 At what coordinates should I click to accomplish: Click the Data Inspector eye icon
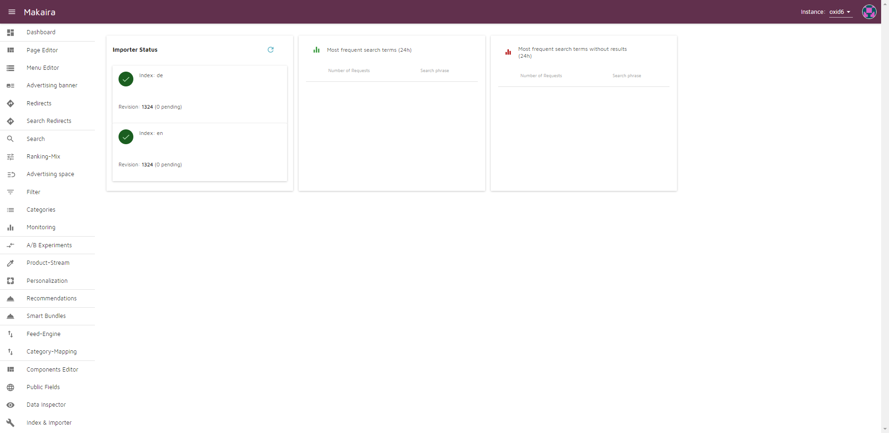tap(11, 405)
